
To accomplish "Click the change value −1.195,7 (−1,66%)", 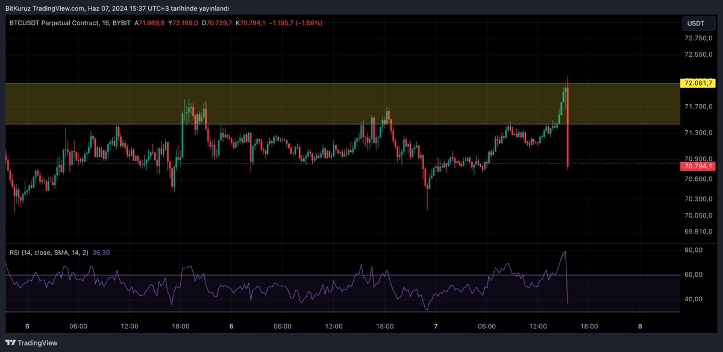I will coord(296,23).
